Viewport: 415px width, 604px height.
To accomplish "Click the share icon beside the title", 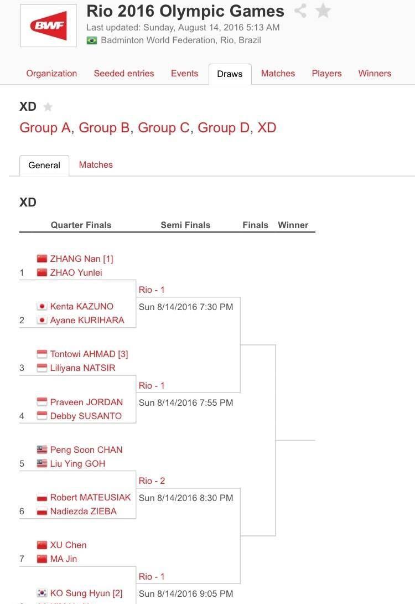I will coord(300,11).
